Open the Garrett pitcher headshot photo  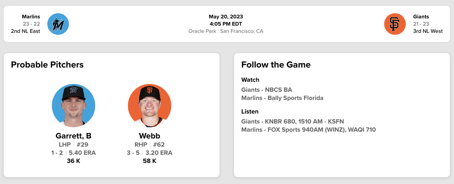(73, 105)
